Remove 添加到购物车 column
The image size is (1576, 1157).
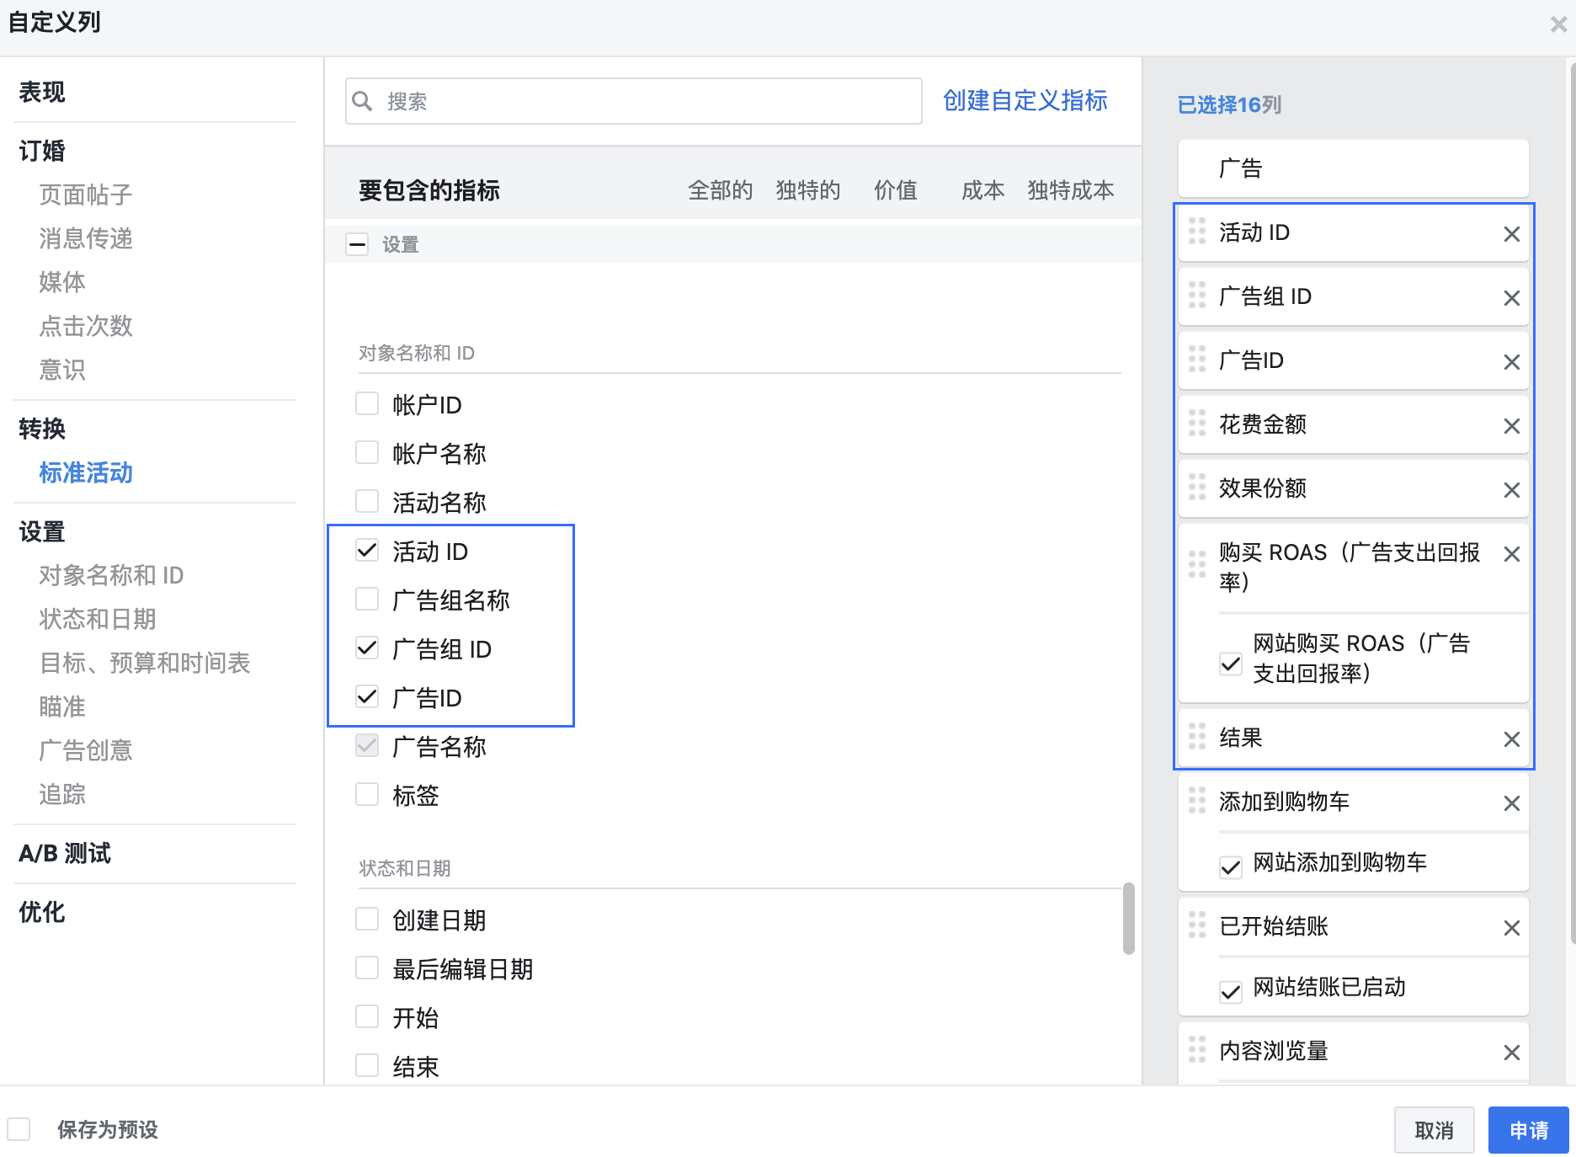click(1511, 803)
